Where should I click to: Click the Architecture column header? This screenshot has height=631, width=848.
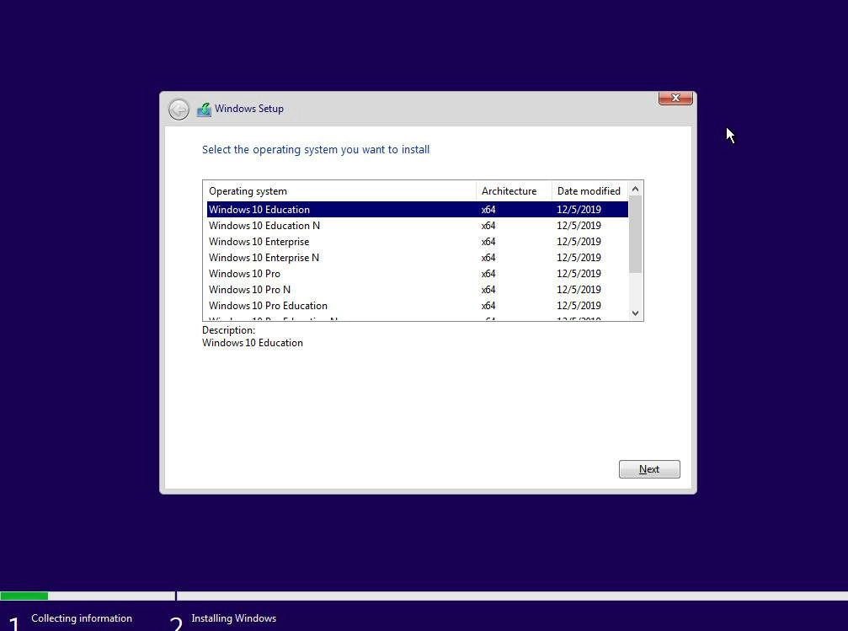pos(514,191)
